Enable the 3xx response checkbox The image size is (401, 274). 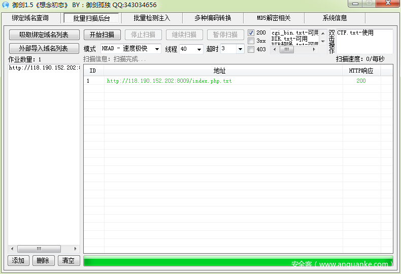(251, 41)
